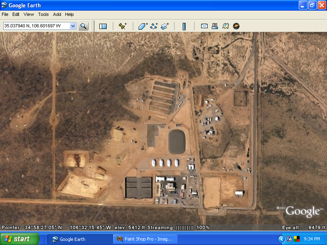Click the elev 5412 ft readout
Screen dimensions: 327x245
coord(130,227)
